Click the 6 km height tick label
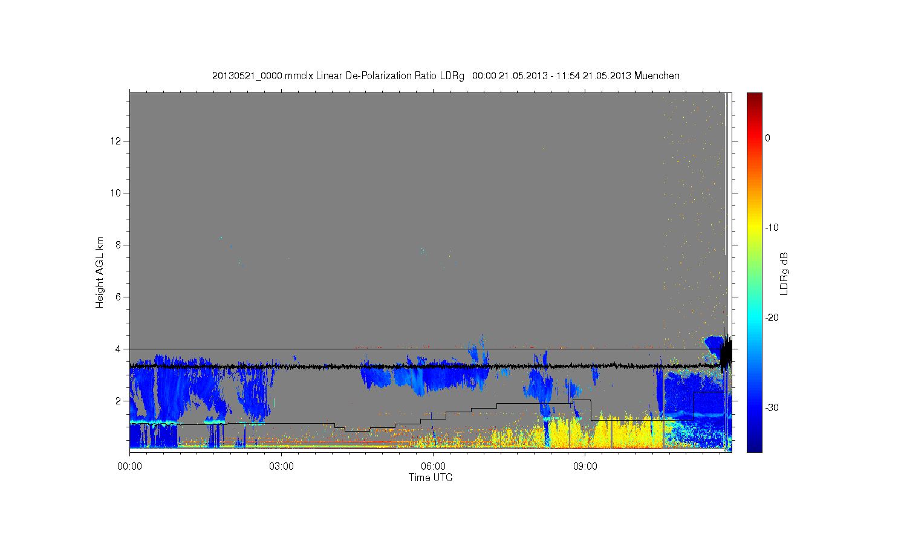Viewport: 907px width, 544px height. (x=119, y=297)
